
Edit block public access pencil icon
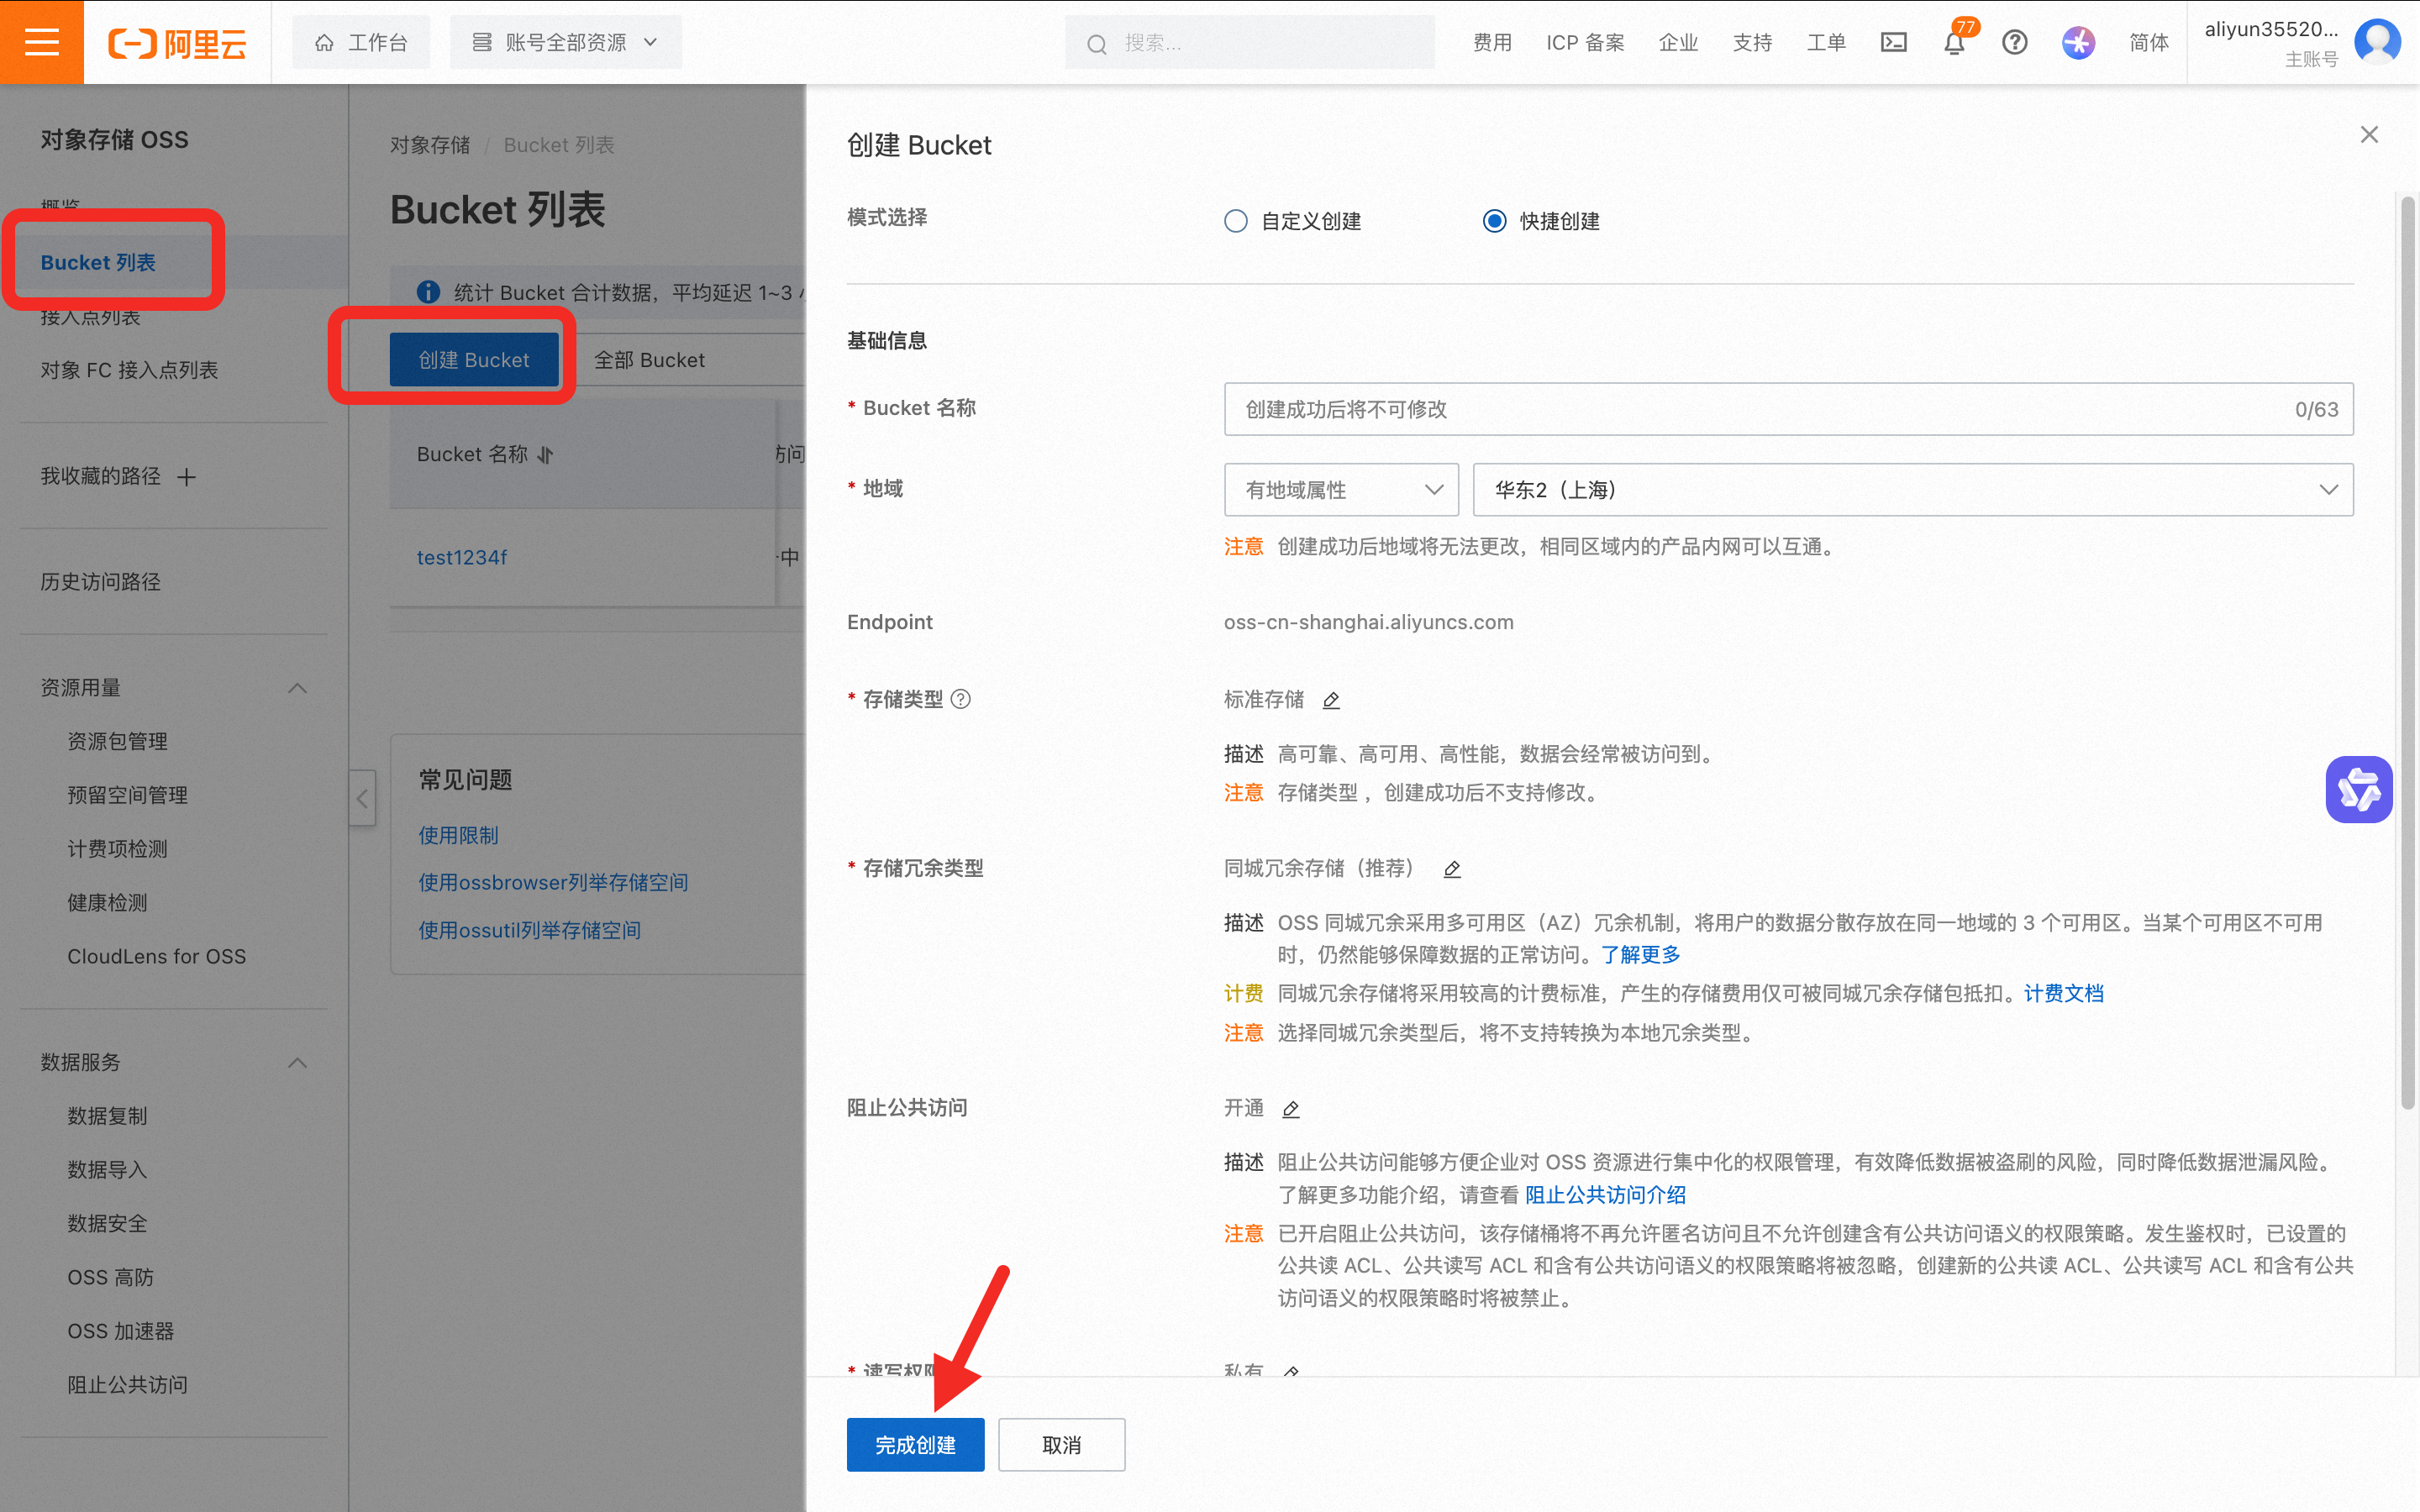pyautogui.click(x=1291, y=1109)
